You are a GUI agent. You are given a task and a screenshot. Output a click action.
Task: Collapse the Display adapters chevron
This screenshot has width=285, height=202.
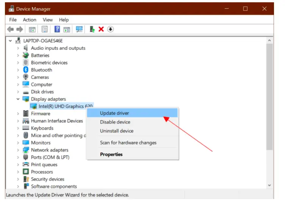(18, 99)
